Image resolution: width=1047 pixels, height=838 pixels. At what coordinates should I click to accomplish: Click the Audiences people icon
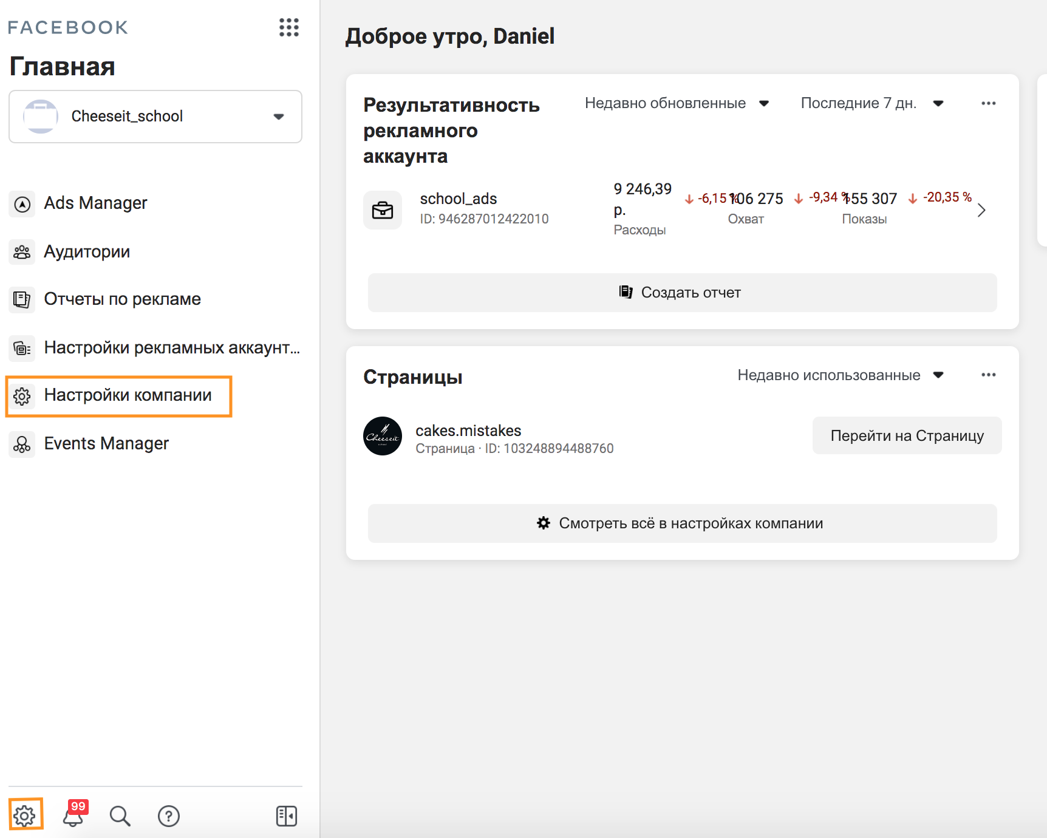22,251
